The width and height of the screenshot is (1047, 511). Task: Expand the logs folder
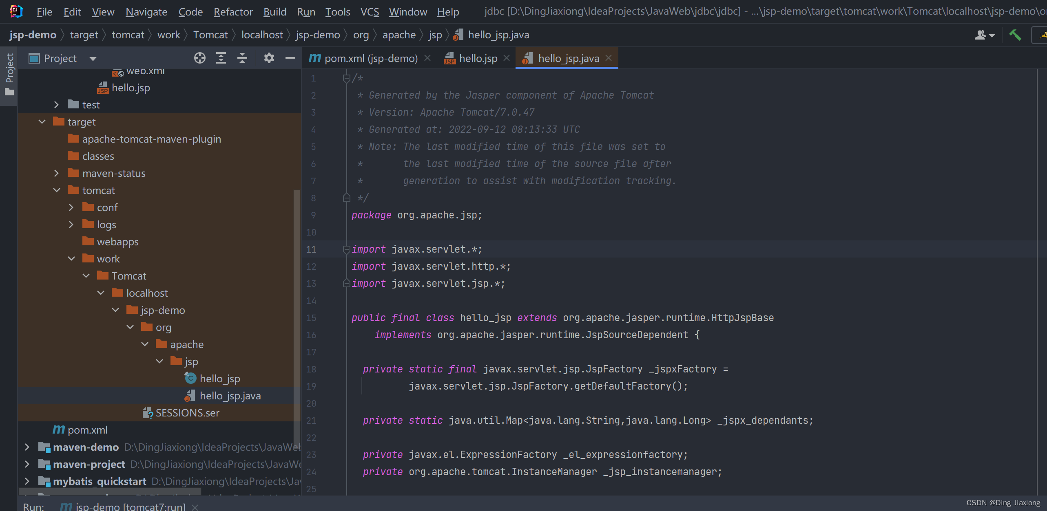pyautogui.click(x=71, y=225)
